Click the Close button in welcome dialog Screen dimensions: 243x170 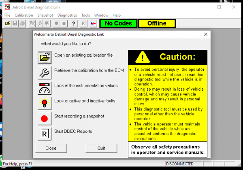pos(51,148)
